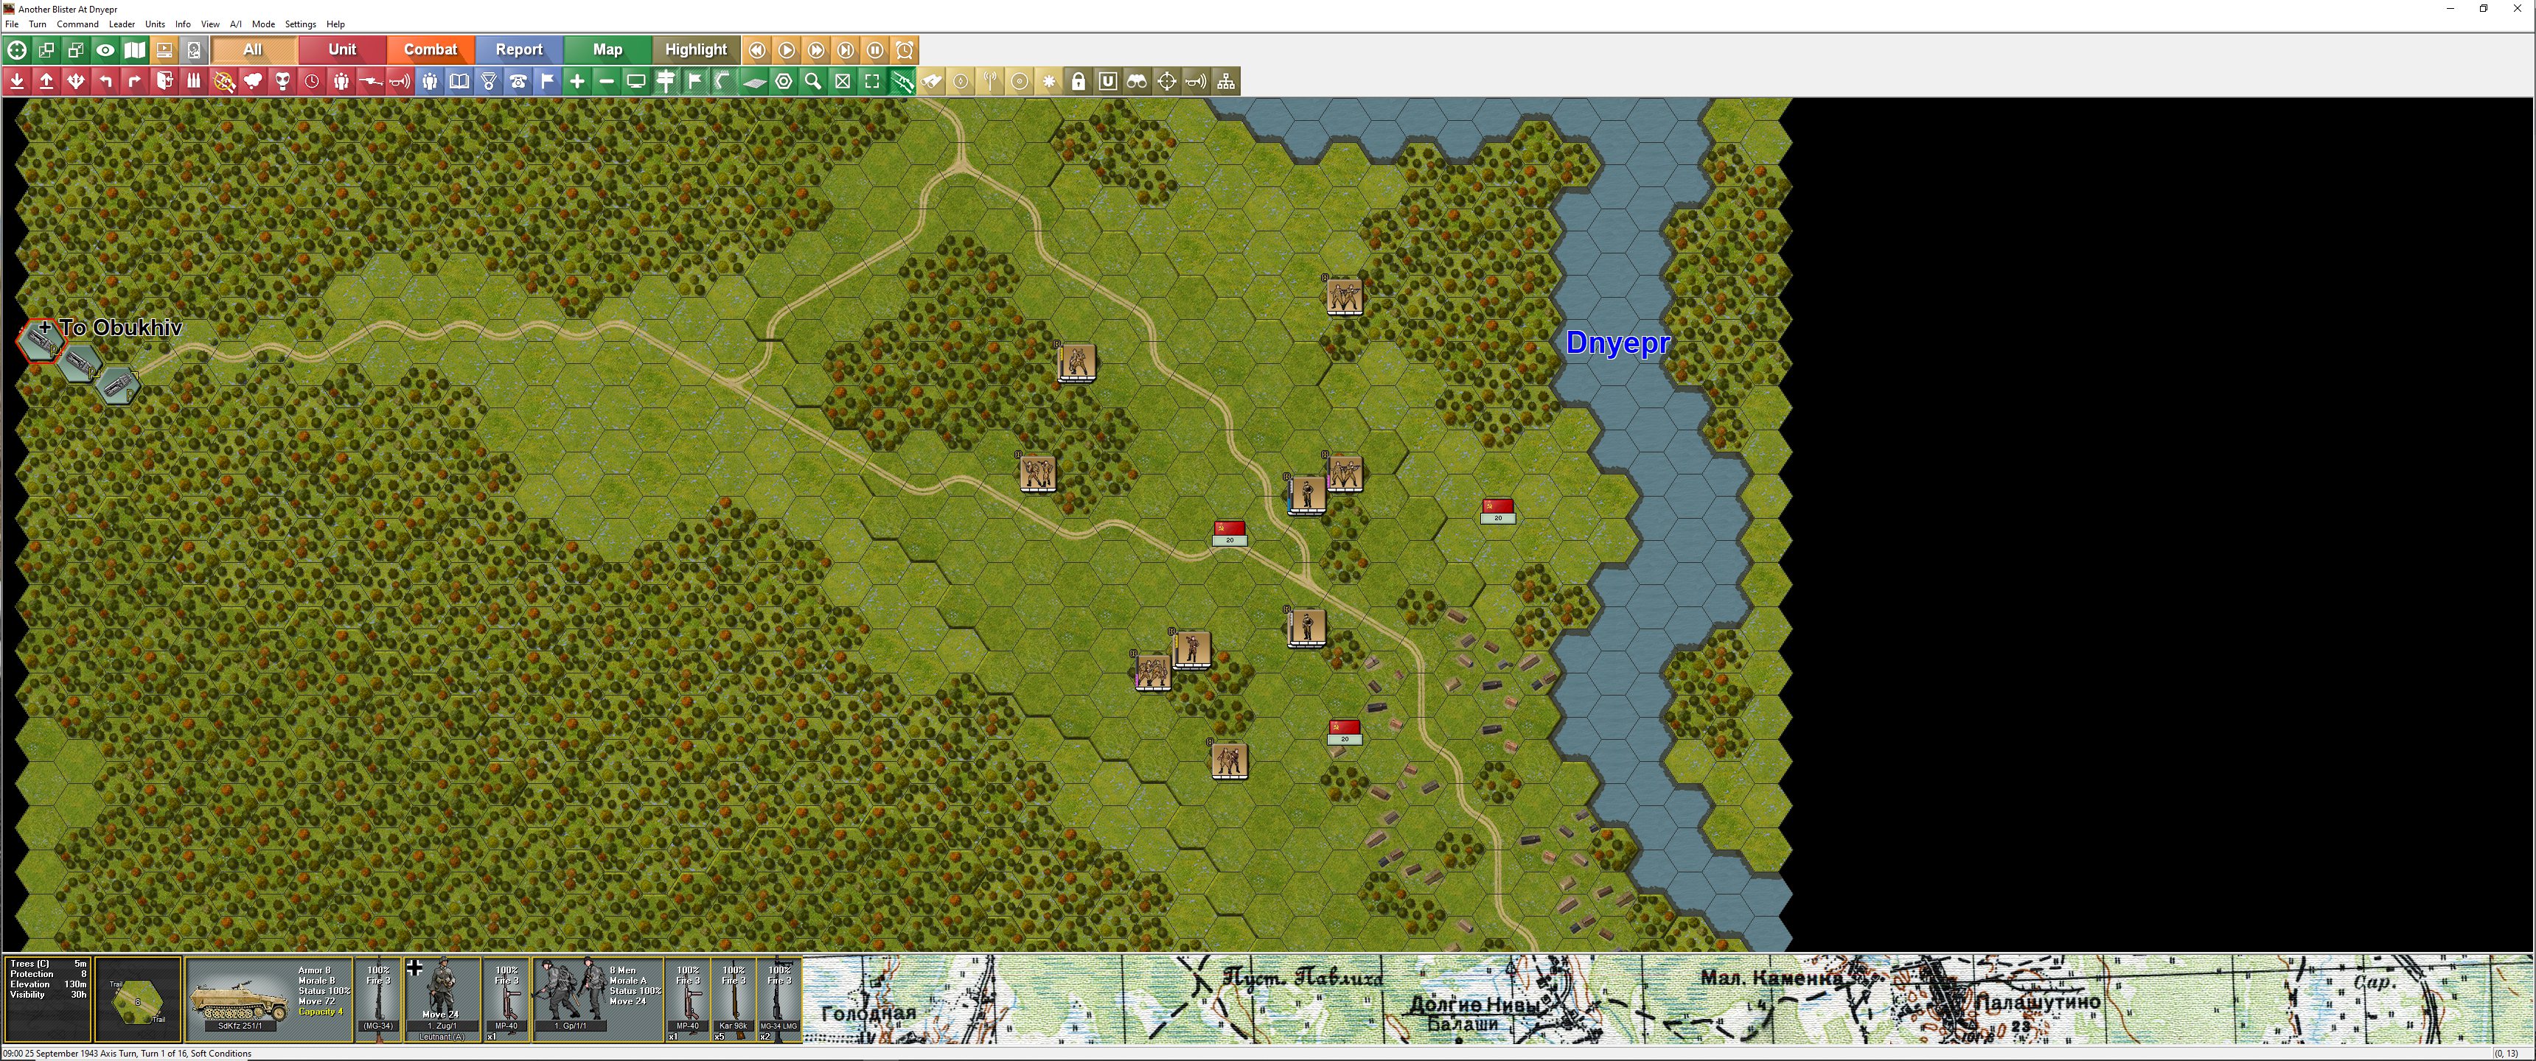Click the ammunition bullets icon in toolbar

pos(194,82)
